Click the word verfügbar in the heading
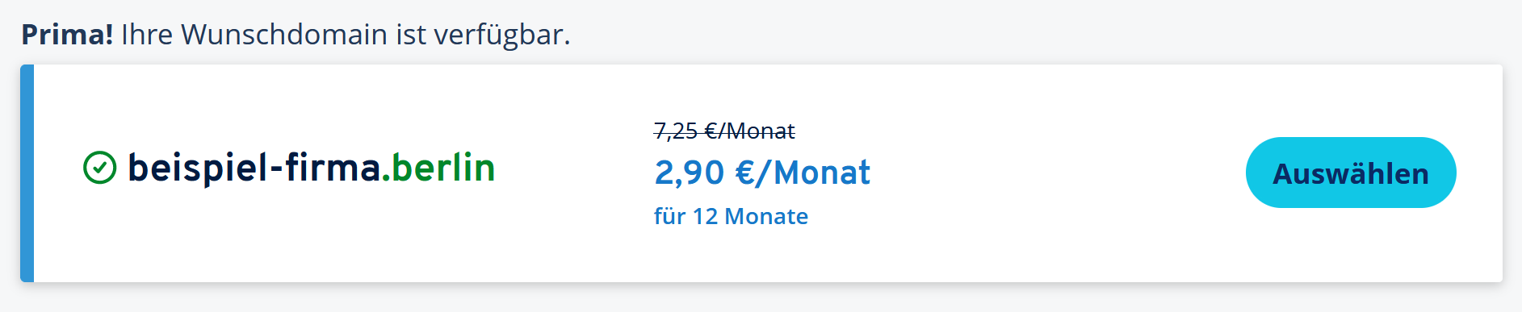 pos(502,35)
